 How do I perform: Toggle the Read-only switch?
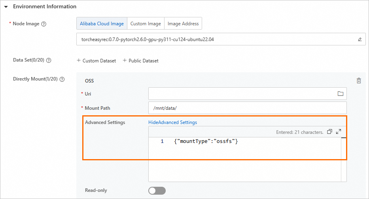(x=157, y=191)
